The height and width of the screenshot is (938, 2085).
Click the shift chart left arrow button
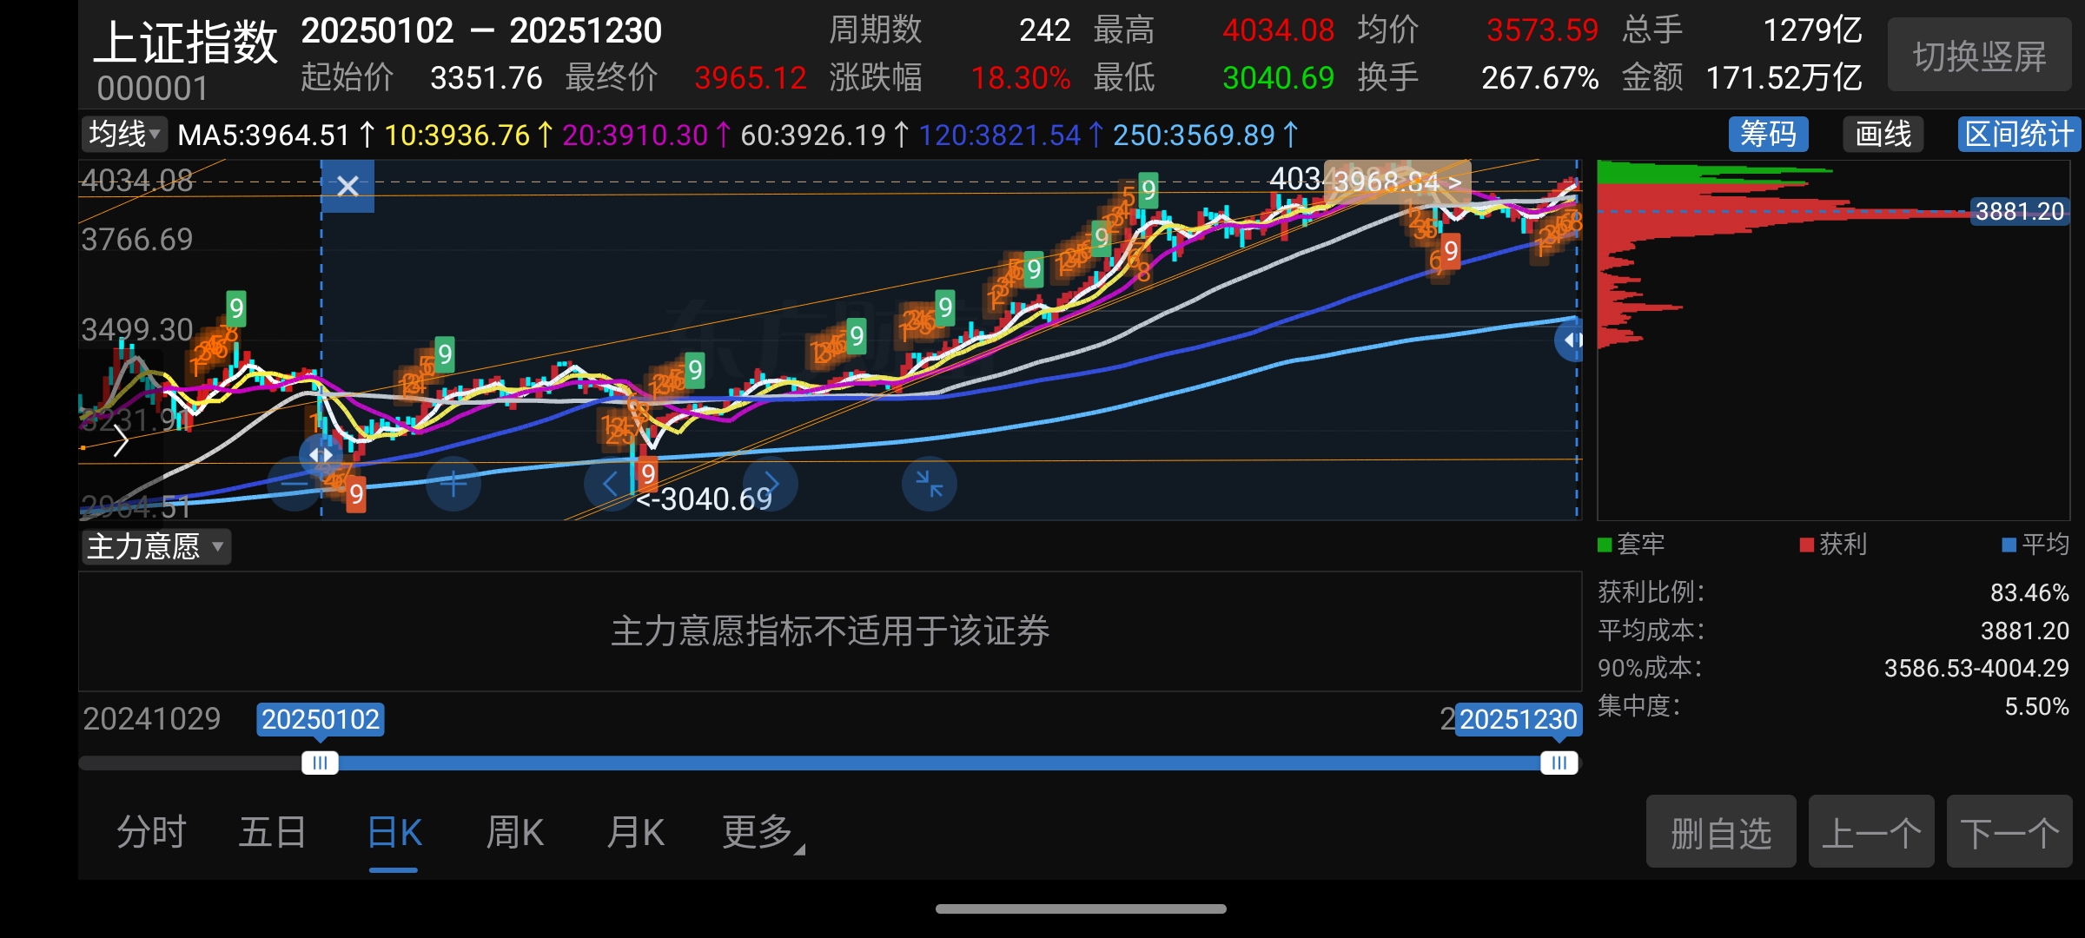[x=610, y=484]
